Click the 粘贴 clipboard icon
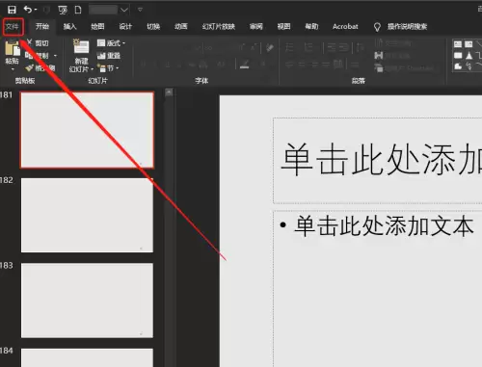The image size is (482, 367). [x=13, y=47]
